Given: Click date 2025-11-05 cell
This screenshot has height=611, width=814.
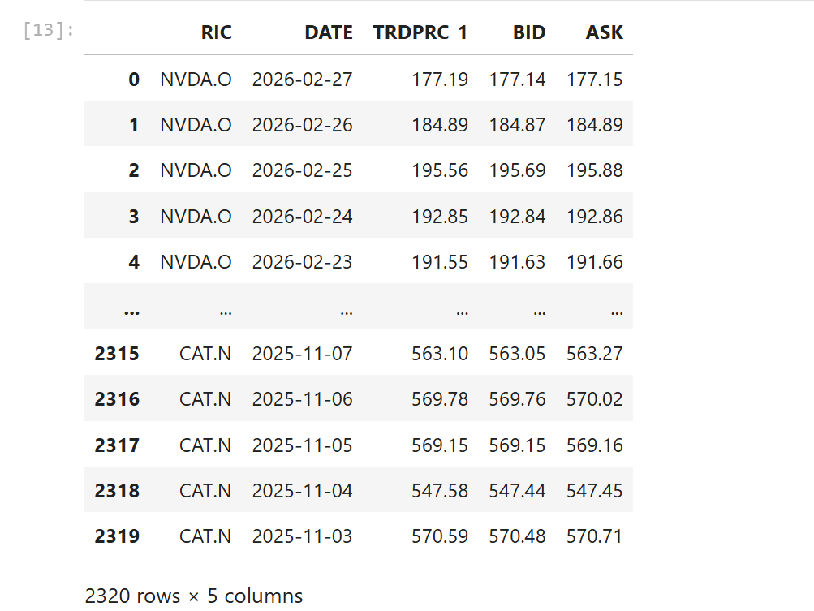Looking at the screenshot, I should pyautogui.click(x=302, y=445).
